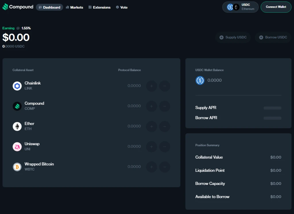Click the Ethereum network icon in header
Image resolution: width=294 pixels, height=214 pixels.
(236, 7)
